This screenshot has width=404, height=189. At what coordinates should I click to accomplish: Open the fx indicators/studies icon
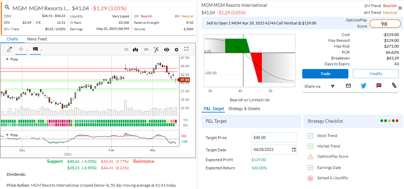click(x=156, y=49)
